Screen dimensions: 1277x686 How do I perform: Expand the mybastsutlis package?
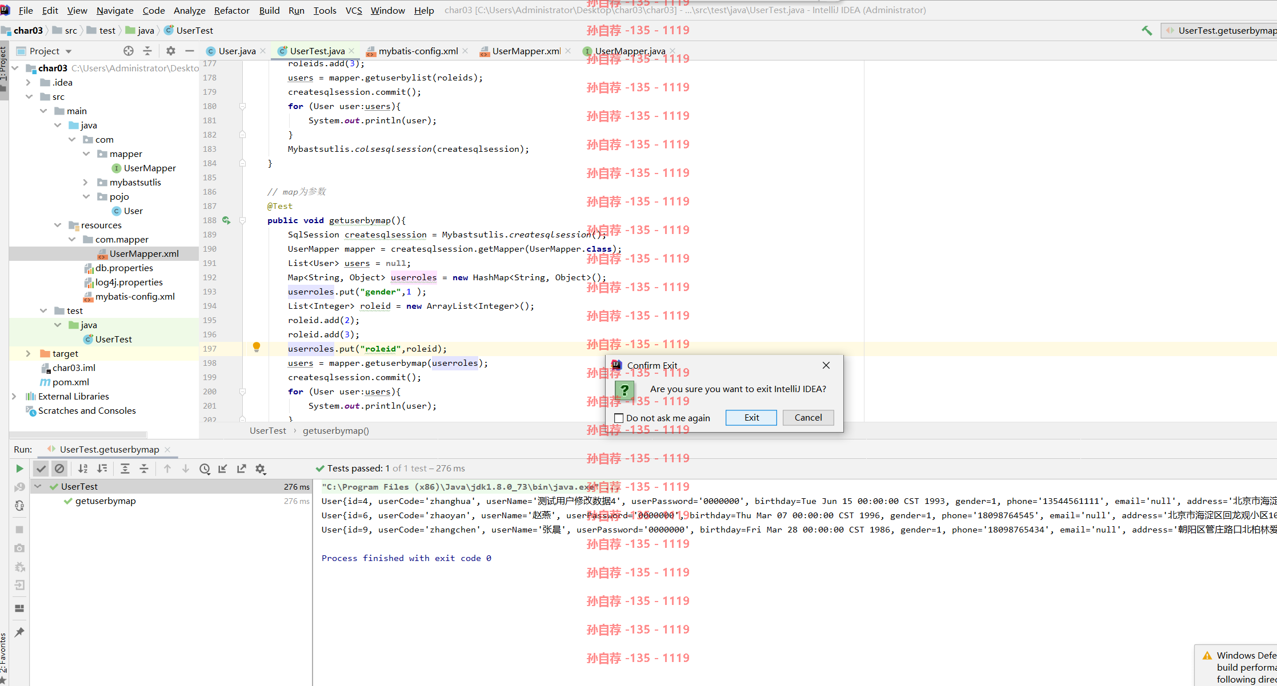click(x=86, y=183)
